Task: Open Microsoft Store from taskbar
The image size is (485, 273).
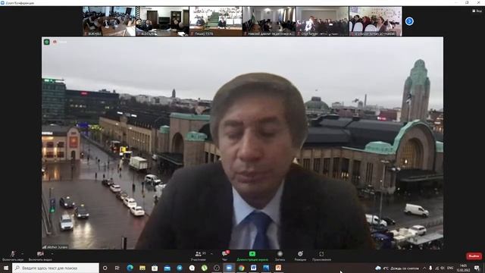Action: [155, 268]
